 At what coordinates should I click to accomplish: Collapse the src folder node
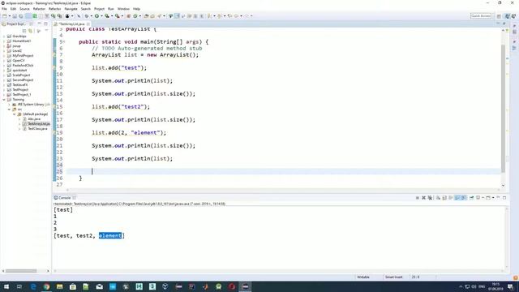(x=9, y=109)
